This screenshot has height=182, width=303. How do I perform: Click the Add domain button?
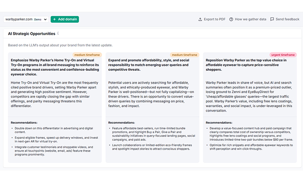tap(65, 19)
